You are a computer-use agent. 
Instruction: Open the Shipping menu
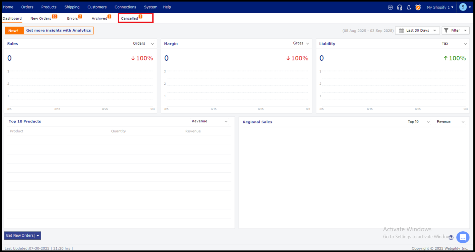(72, 7)
